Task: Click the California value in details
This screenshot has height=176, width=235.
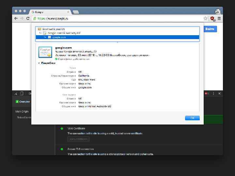Action: (84, 76)
